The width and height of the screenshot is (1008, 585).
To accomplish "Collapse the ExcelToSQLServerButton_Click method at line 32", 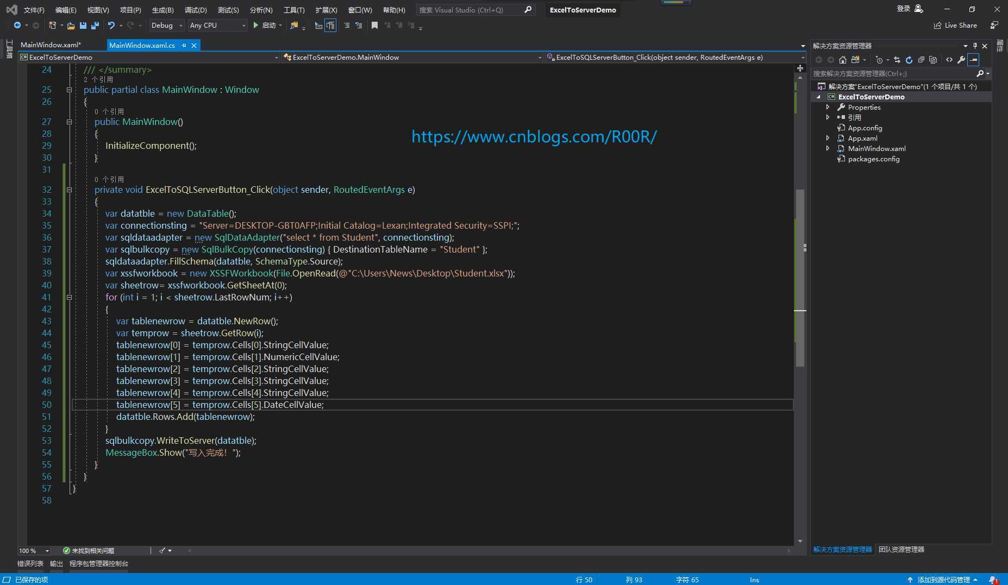I will 69,190.
